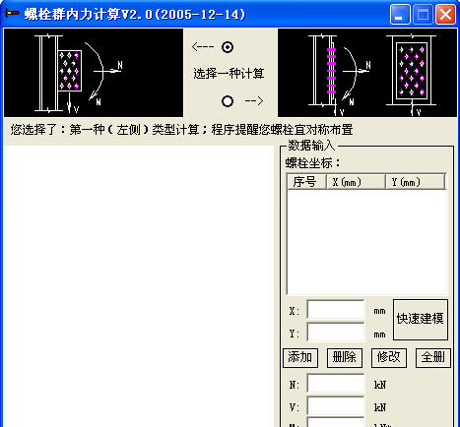This screenshot has width=460, height=427.
Task: Click the 添加 add button
Action: coord(300,357)
